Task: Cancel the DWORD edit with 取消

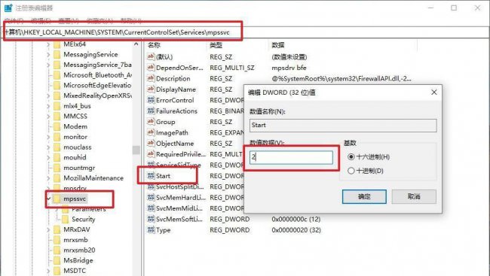Action: click(x=414, y=196)
